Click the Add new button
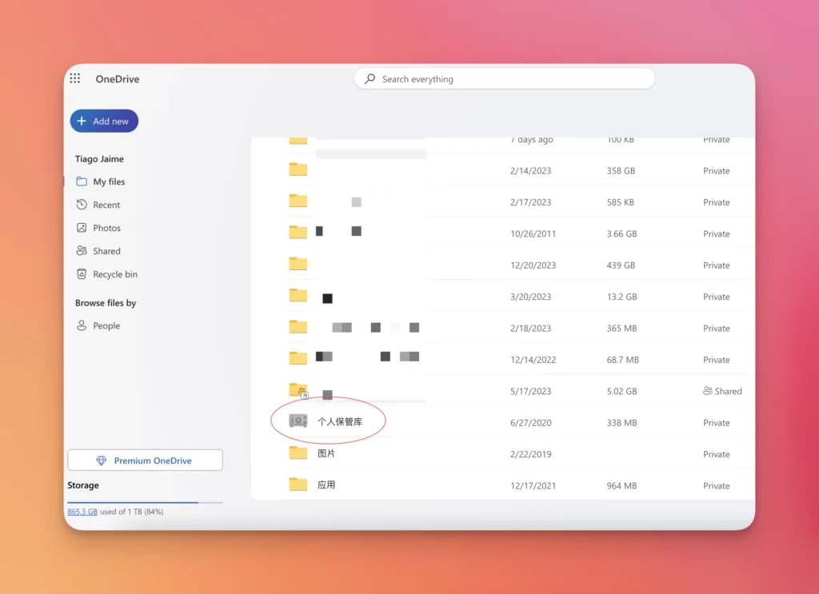This screenshot has width=819, height=594. [104, 121]
